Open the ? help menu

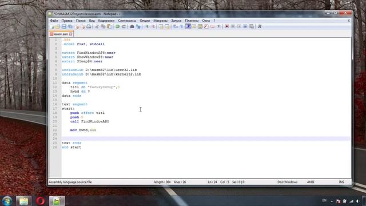pos(214,21)
